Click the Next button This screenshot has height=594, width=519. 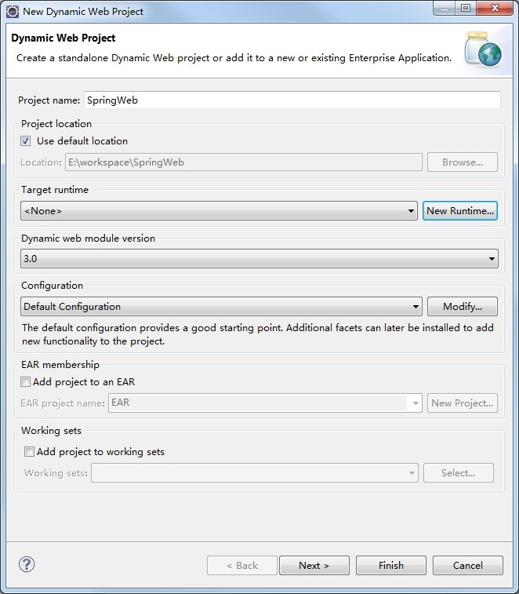coord(314,565)
